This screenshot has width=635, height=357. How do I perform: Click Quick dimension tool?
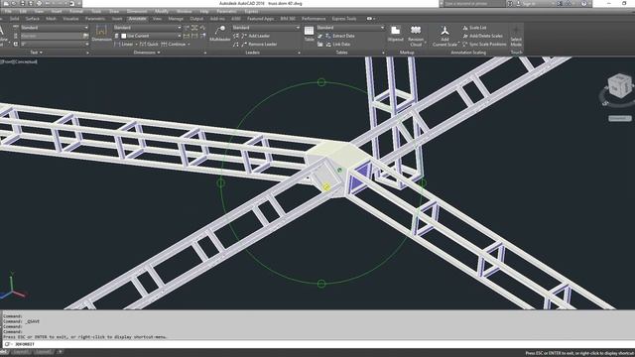[149, 44]
